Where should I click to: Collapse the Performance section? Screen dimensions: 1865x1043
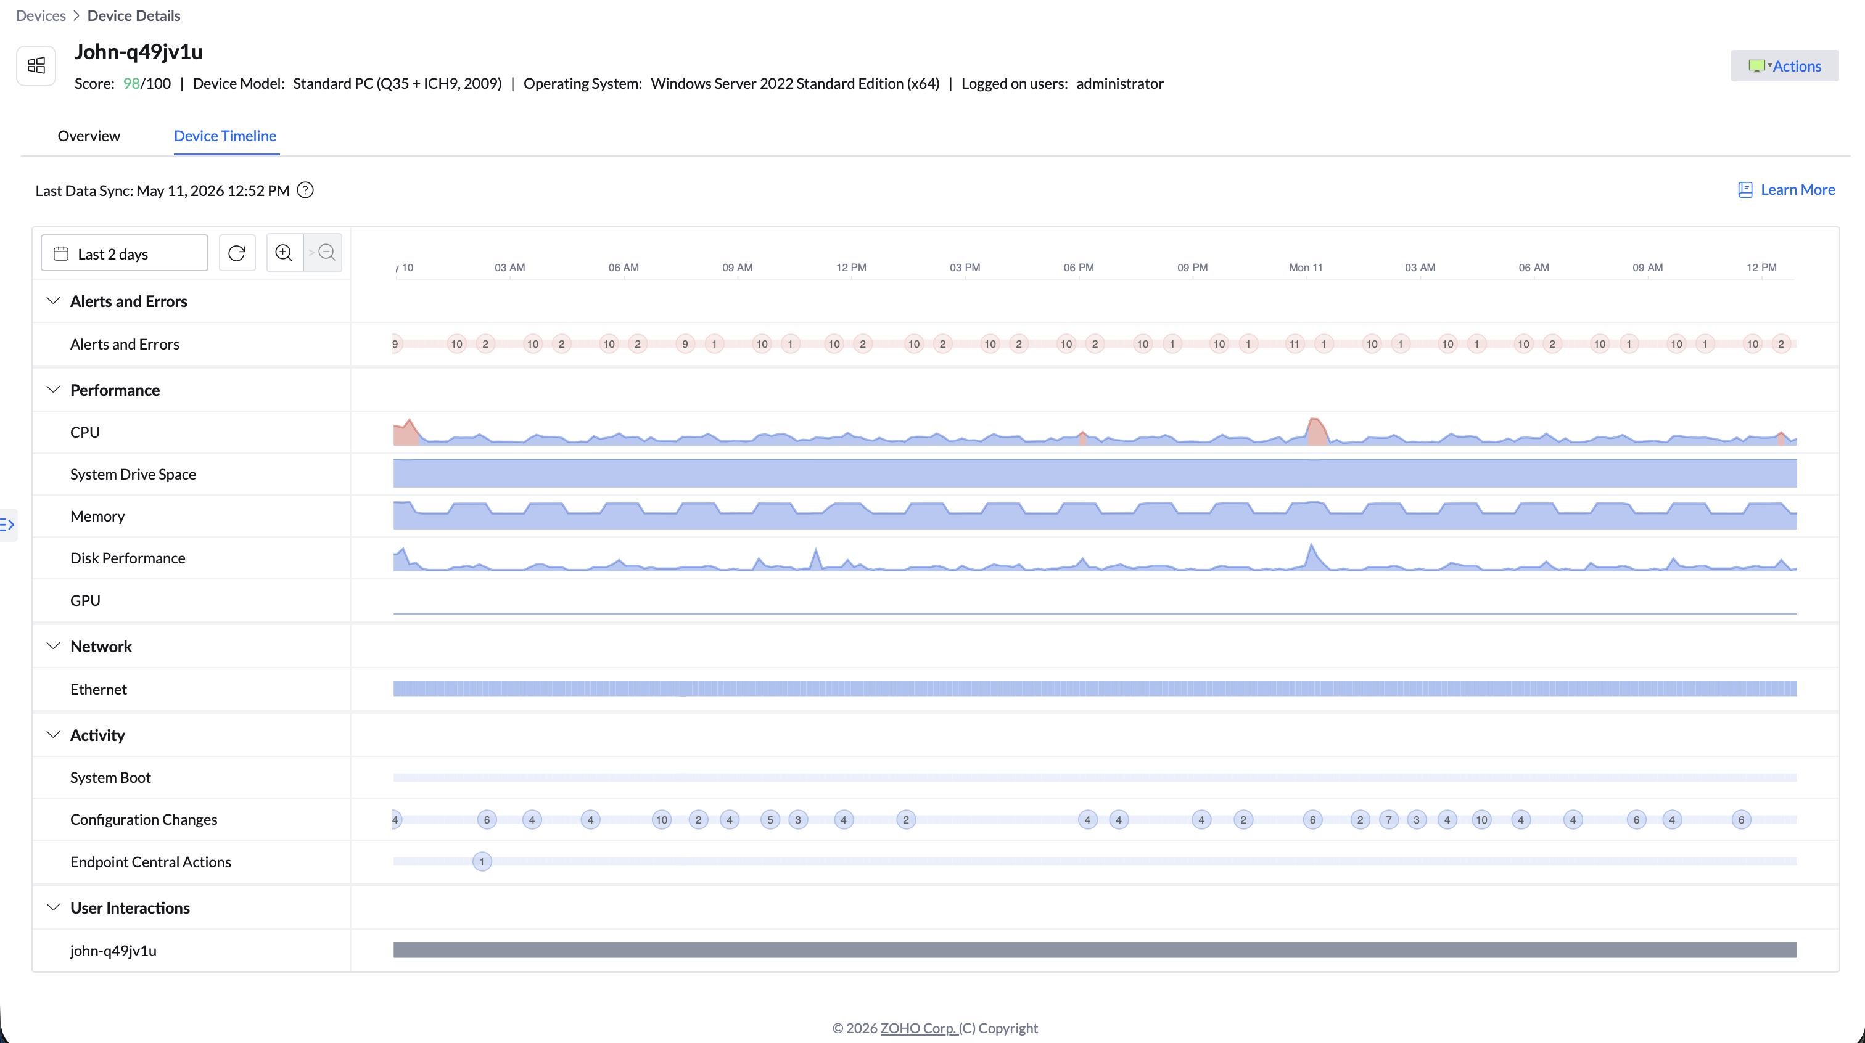[x=53, y=390]
